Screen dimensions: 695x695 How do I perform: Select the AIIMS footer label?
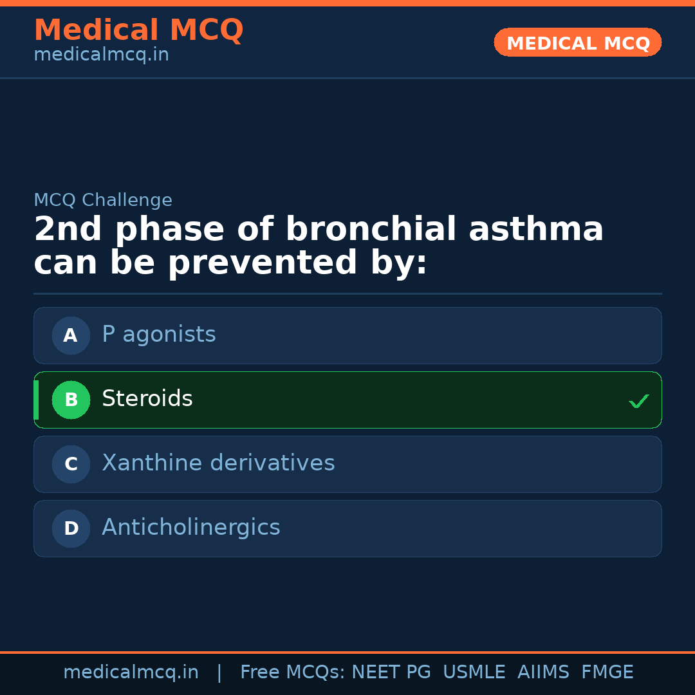point(543,672)
